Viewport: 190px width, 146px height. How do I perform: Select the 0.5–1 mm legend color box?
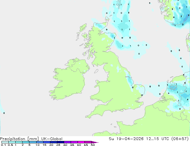click(x=12, y=142)
